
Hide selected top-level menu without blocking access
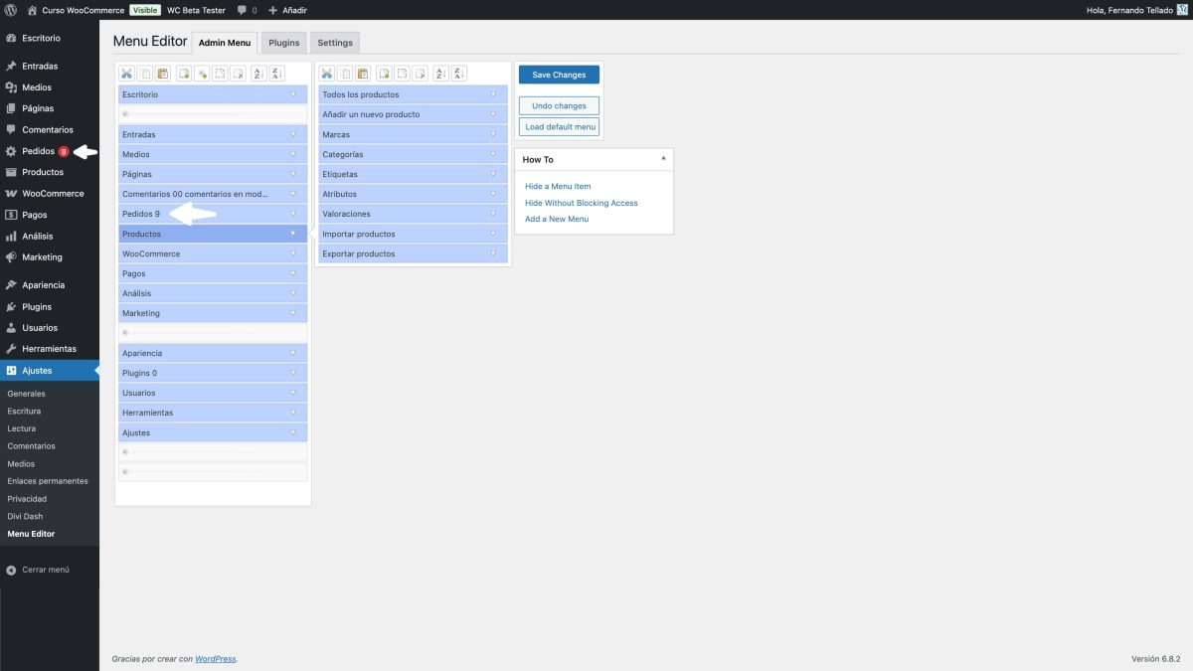tap(221, 74)
